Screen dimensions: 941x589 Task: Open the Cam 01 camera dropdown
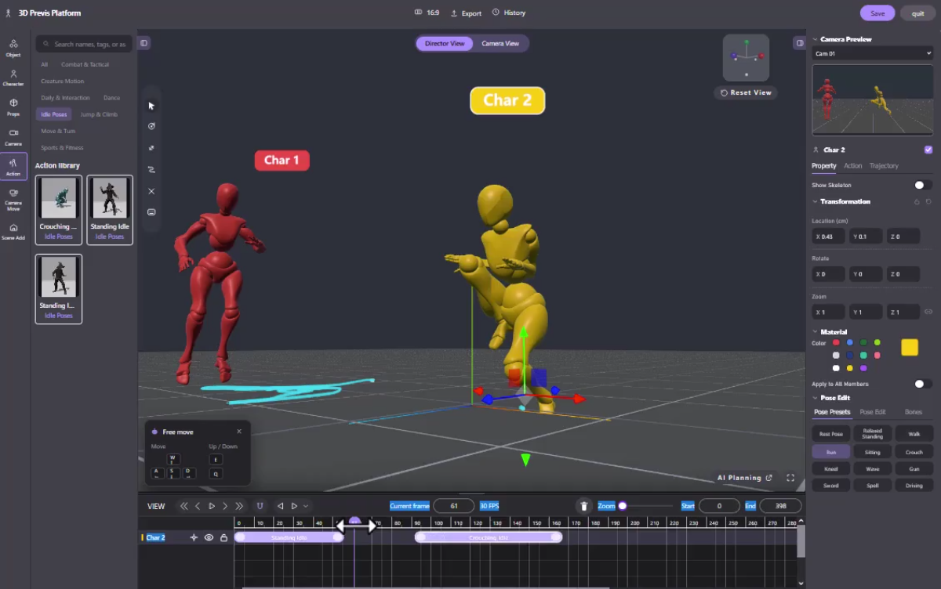point(872,53)
